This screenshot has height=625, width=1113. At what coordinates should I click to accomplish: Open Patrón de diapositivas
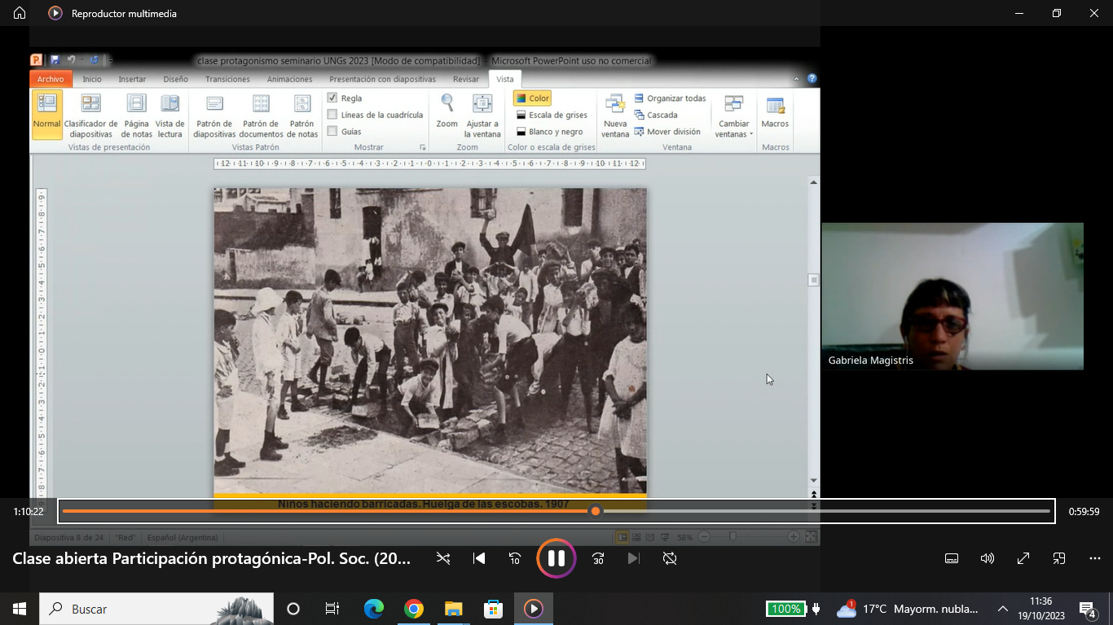click(x=214, y=115)
